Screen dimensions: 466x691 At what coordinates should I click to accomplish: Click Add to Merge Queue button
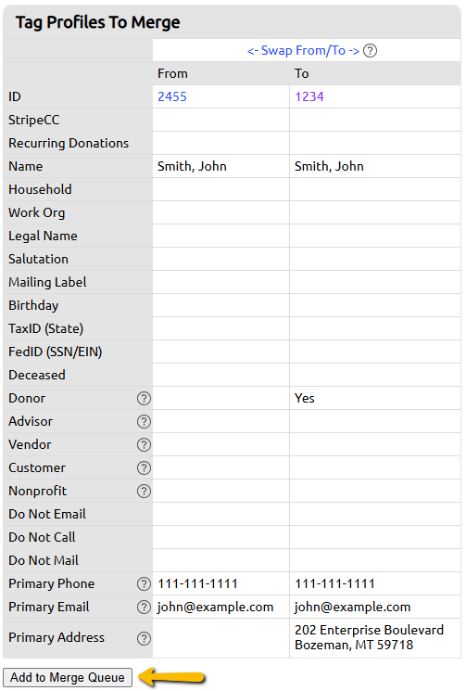68,677
